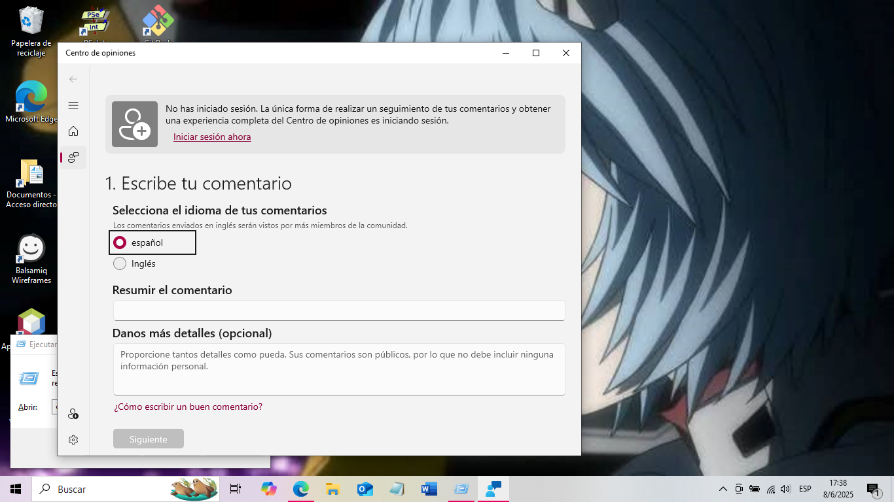
Task: Select the Microsoft Edge desktop shortcut
Action: 31,102
